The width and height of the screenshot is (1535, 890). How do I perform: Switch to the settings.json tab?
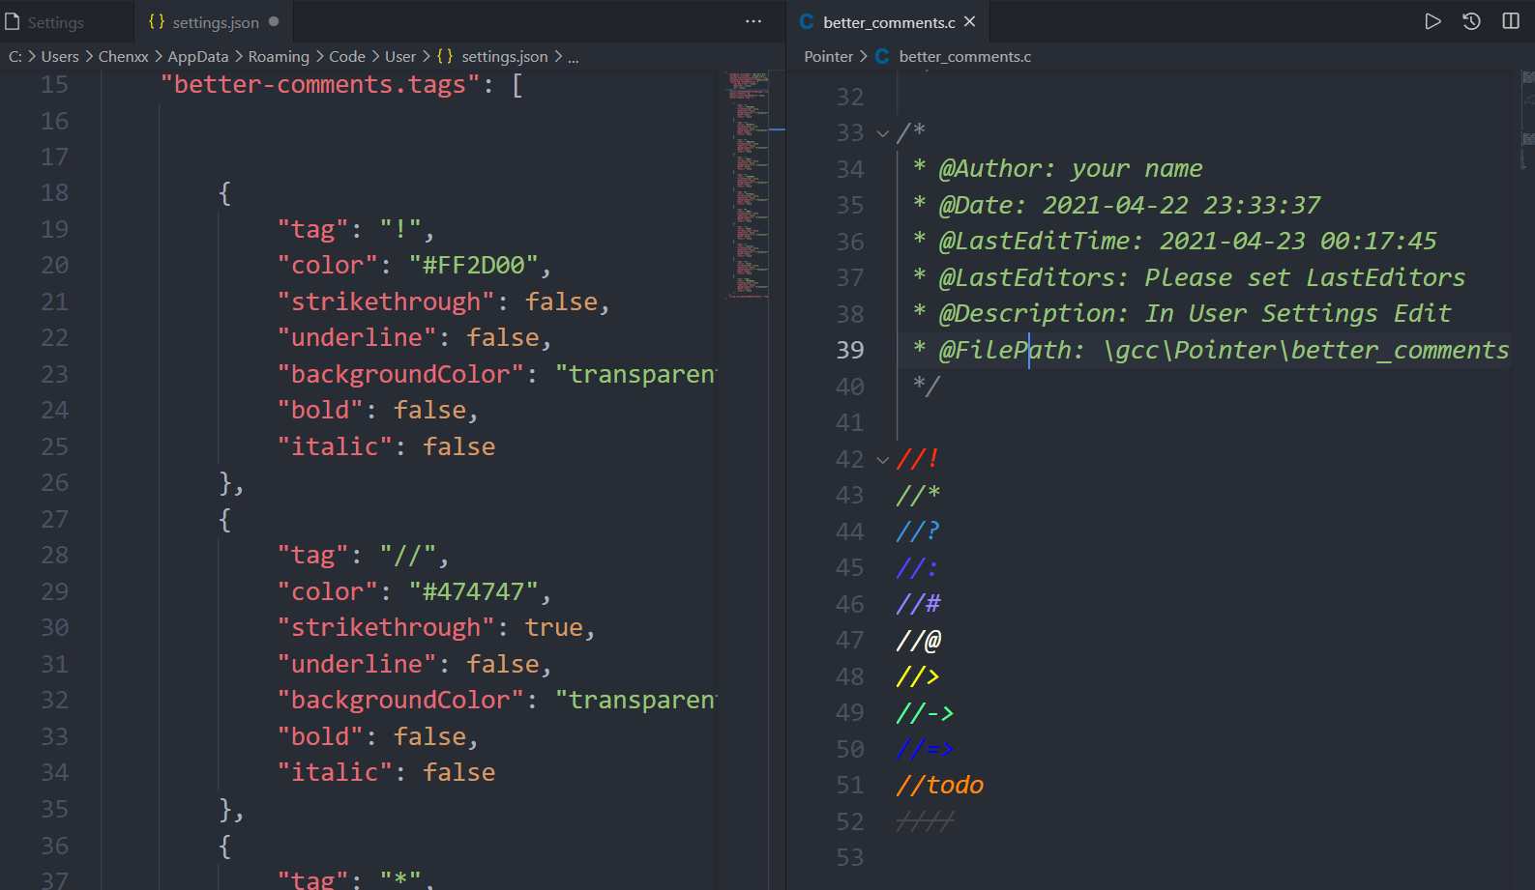pyautogui.click(x=214, y=21)
